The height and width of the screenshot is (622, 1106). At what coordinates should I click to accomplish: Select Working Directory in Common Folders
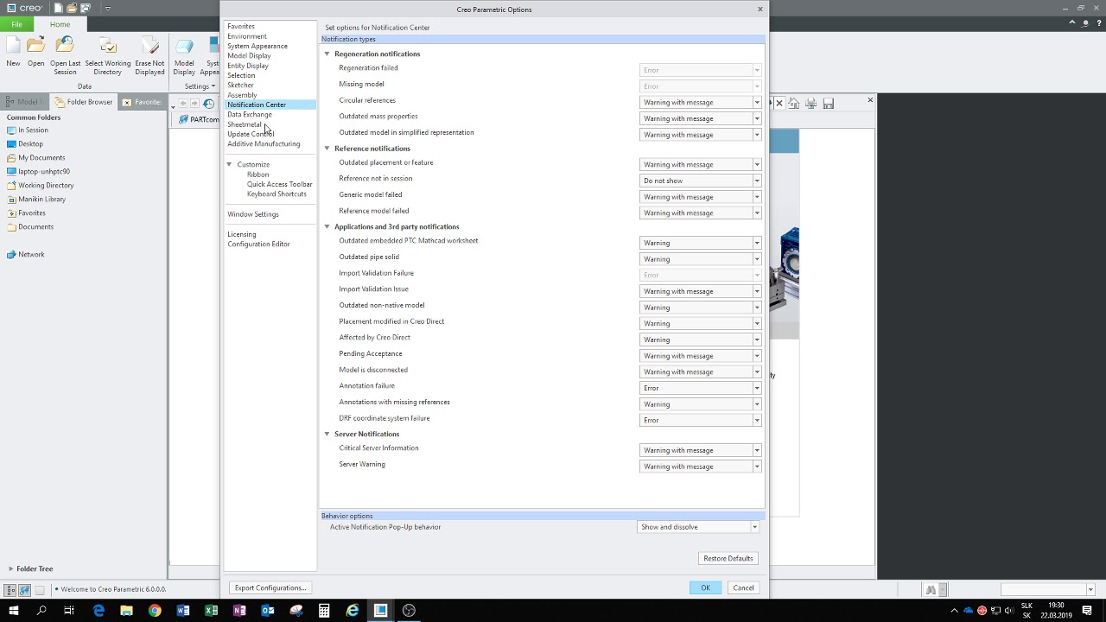coord(46,185)
